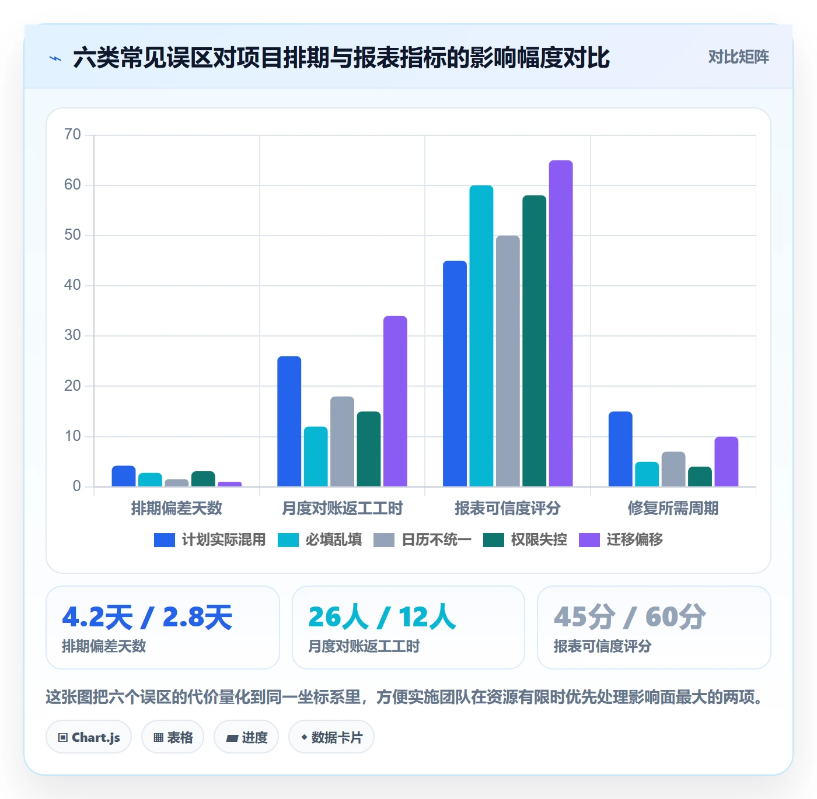This screenshot has height=799, width=817.
Task: Click the gray bar in 月度对账返工工时
Action: (343, 441)
